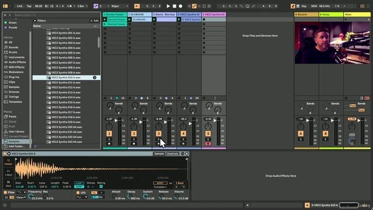Viewport: 373px width, 210px height.
Task: Toggle the browser view icon at top left
Action: [x=5, y=6]
